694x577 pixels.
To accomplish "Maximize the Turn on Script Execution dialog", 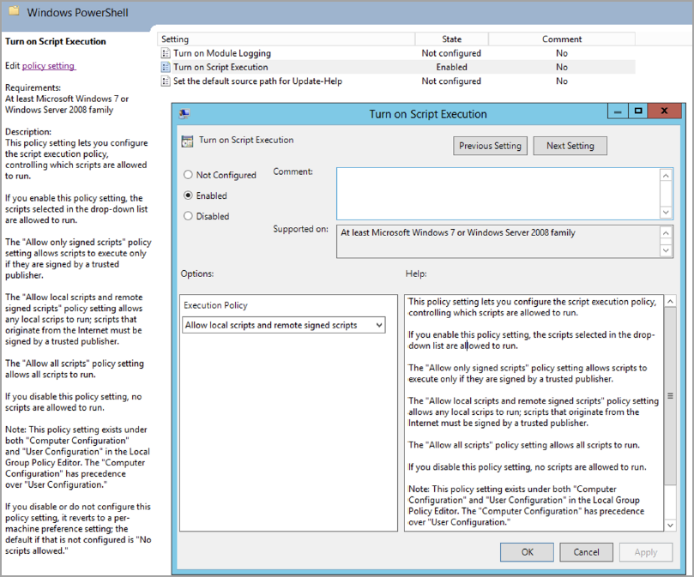I will coord(637,111).
